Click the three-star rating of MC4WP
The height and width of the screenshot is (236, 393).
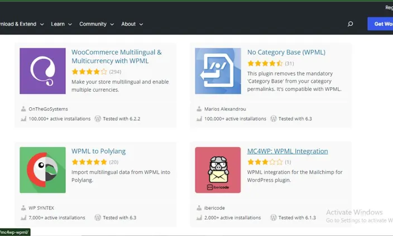click(265, 162)
